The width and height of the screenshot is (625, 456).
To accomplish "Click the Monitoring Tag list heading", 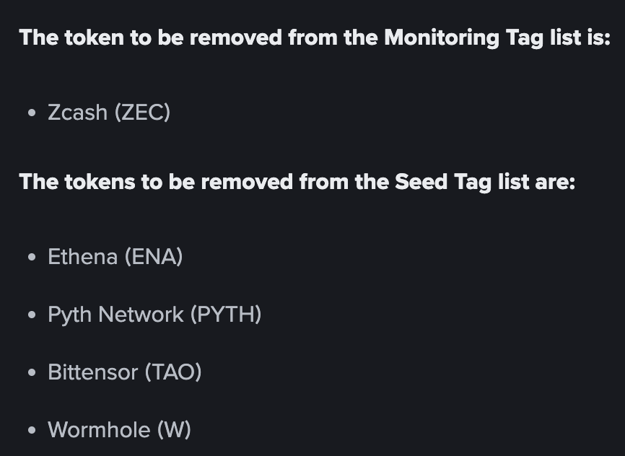I will [315, 38].
